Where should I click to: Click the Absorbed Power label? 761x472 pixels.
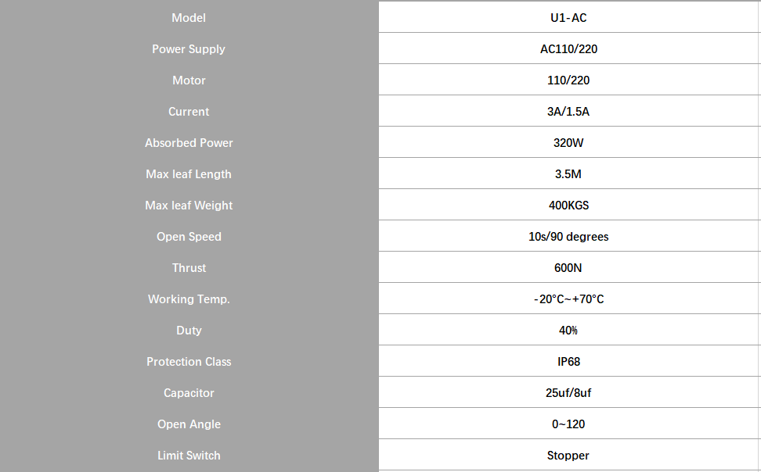[x=189, y=142]
